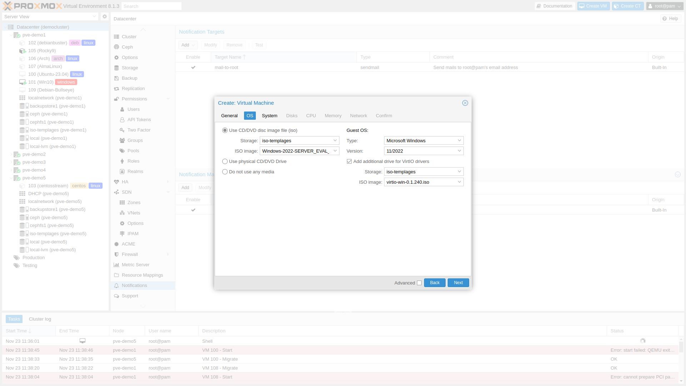This screenshot has width=686, height=386.
Task: Switch to the System tab
Action: [269, 116]
